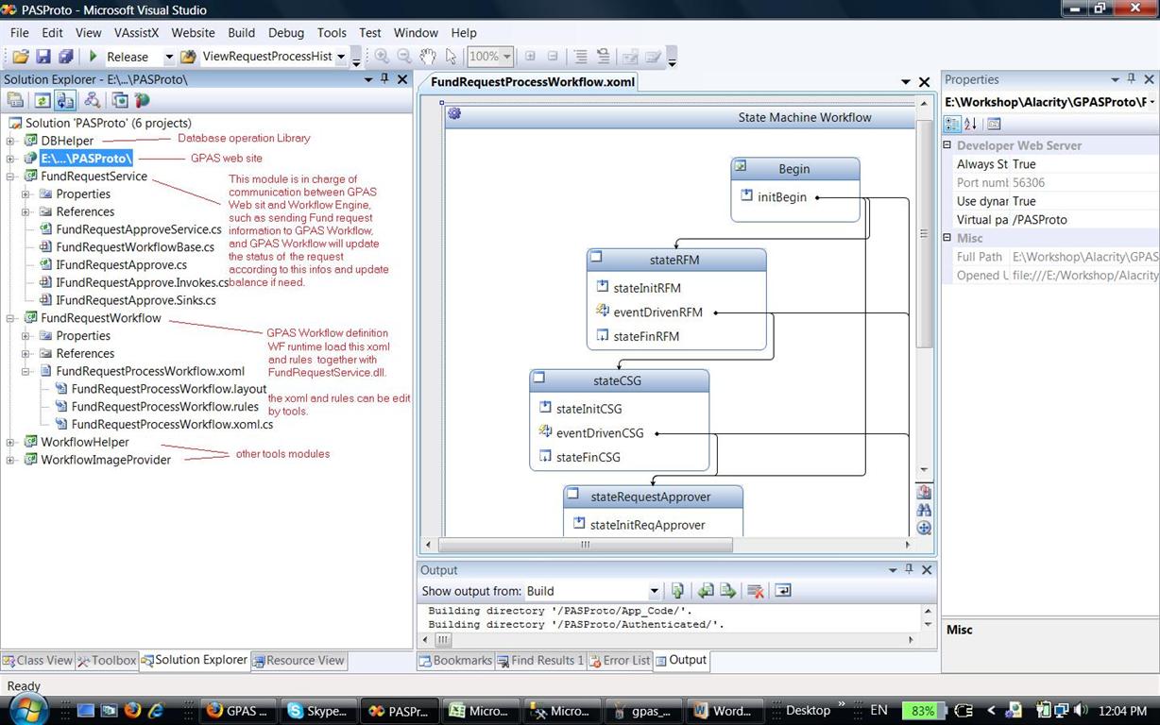
Task: Select the eventDrivenCSG activity
Action: [x=600, y=433]
